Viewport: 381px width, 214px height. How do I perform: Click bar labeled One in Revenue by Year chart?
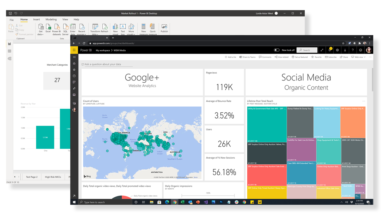tap(45, 137)
